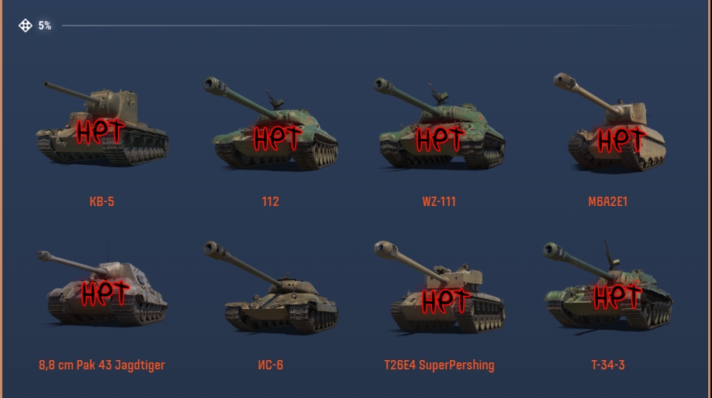712x398 pixels.
Task: Select the КВ-5 tank image
Action: click(x=102, y=123)
